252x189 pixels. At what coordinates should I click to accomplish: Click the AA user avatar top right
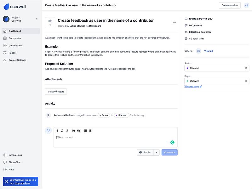pos(246,5)
